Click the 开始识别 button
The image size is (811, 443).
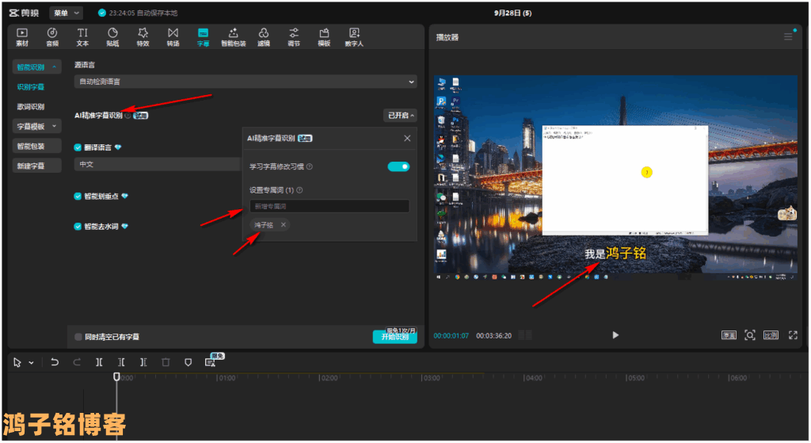coord(394,337)
